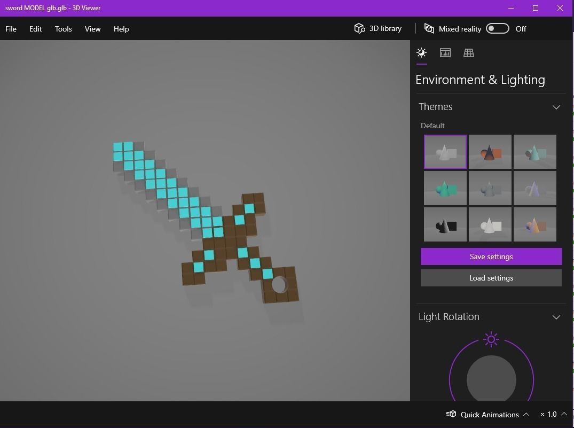Viewport: 574px width, 428px height.
Task: Select the bright white shapes theme thumbnail
Action: pos(490,224)
